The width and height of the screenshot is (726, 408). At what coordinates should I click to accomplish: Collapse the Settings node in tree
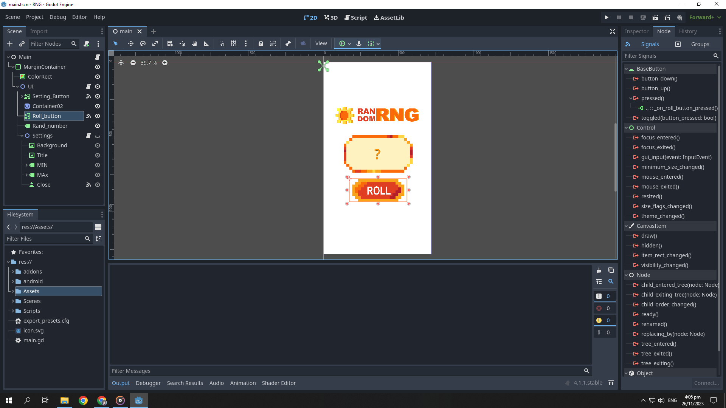[x=22, y=136]
